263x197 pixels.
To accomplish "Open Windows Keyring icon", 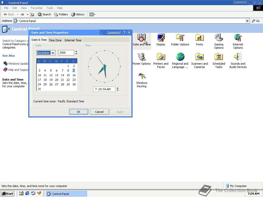I will [x=142, y=80].
